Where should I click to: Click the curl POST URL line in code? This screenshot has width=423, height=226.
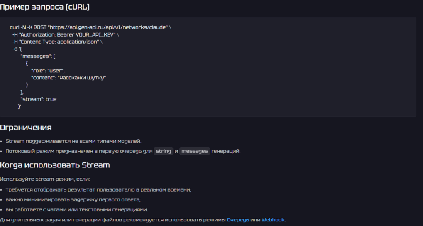click(90, 27)
